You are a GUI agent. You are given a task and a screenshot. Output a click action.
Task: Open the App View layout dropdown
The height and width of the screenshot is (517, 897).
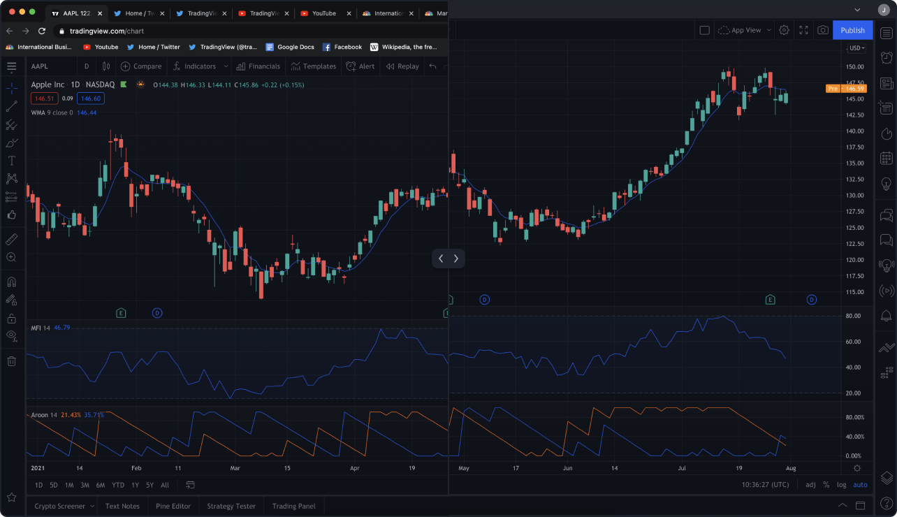[x=745, y=30]
